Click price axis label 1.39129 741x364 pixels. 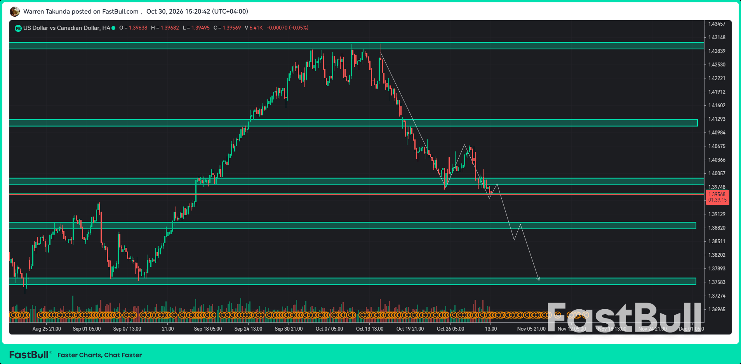click(717, 214)
